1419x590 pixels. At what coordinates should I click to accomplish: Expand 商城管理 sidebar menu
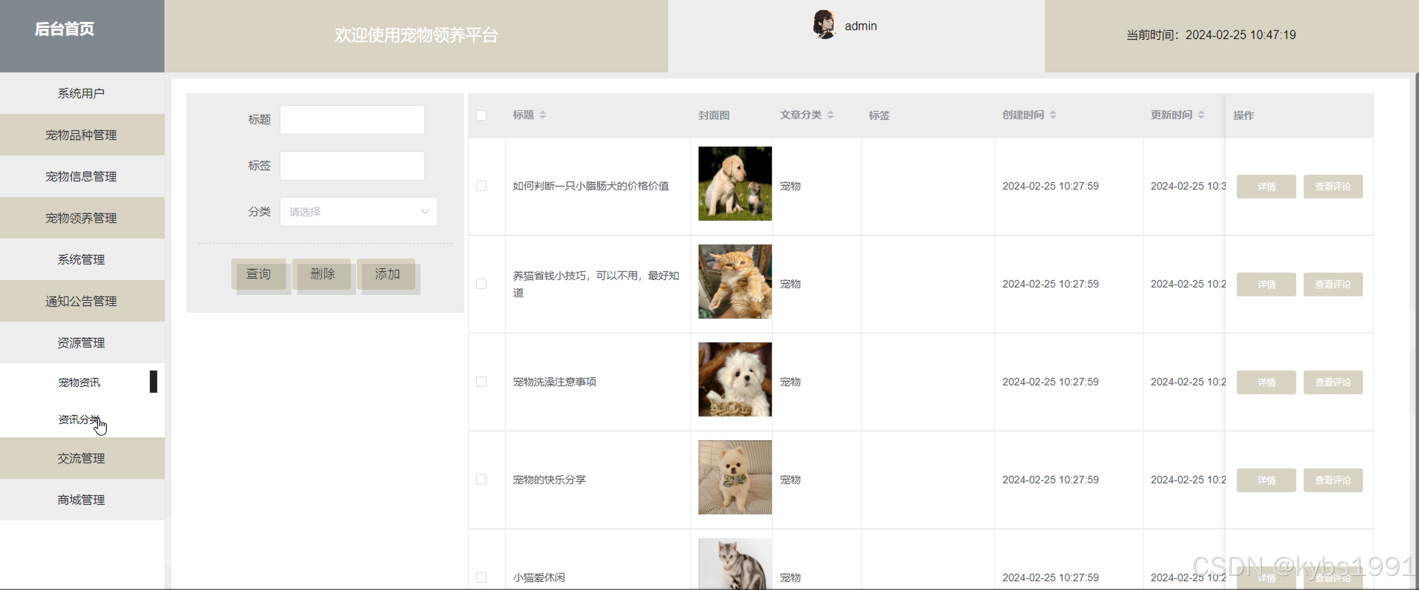(x=82, y=499)
